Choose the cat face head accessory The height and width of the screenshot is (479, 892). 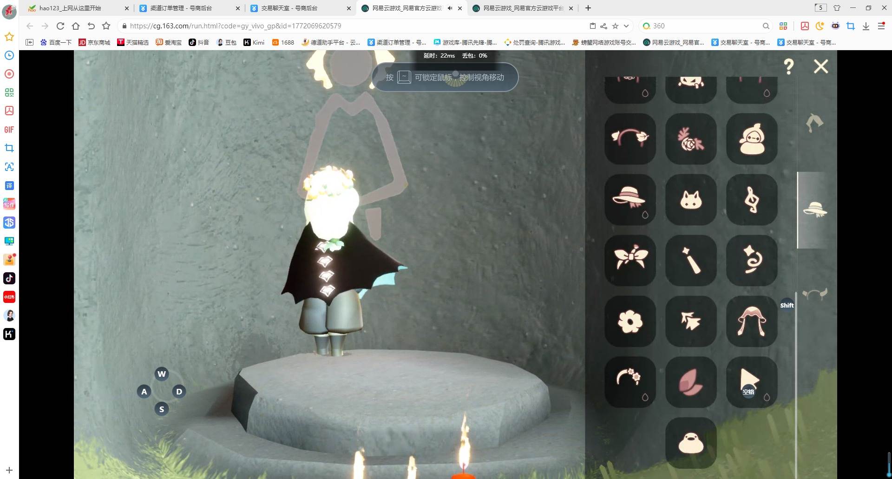tap(690, 199)
